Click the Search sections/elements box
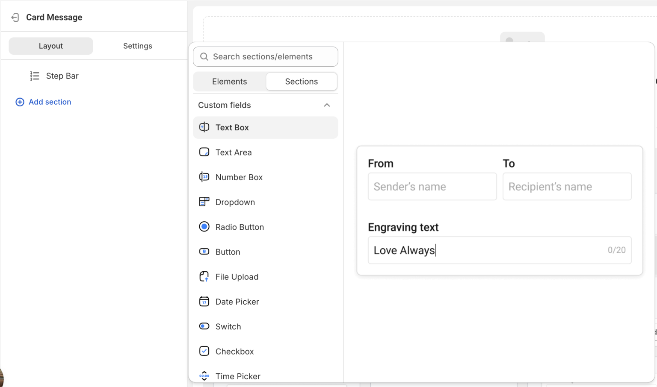This screenshot has height=387, width=657. tap(265, 56)
